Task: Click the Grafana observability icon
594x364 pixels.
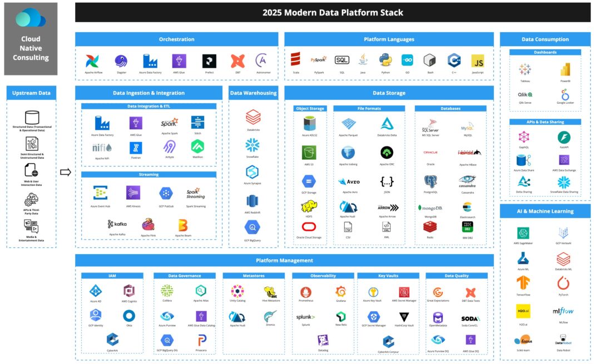Action: tap(340, 291)
